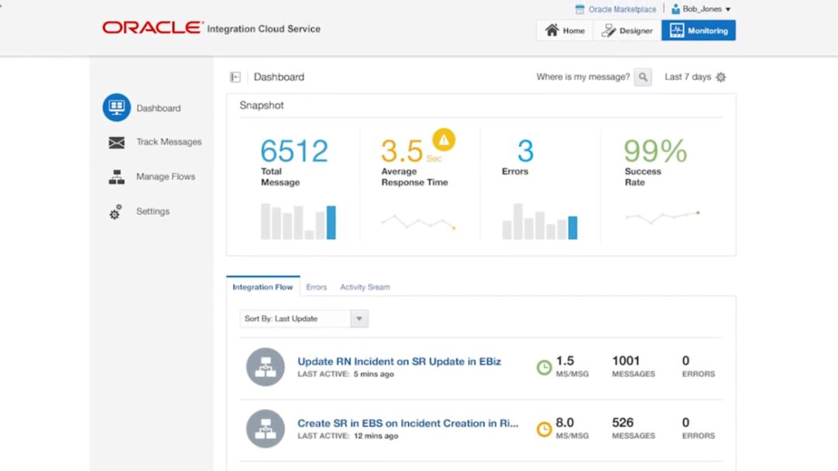The width and height of the screenshot is (838, 471).
Task: Click the 3.5 Sec response time value
Action: click(x=411, y=151)
